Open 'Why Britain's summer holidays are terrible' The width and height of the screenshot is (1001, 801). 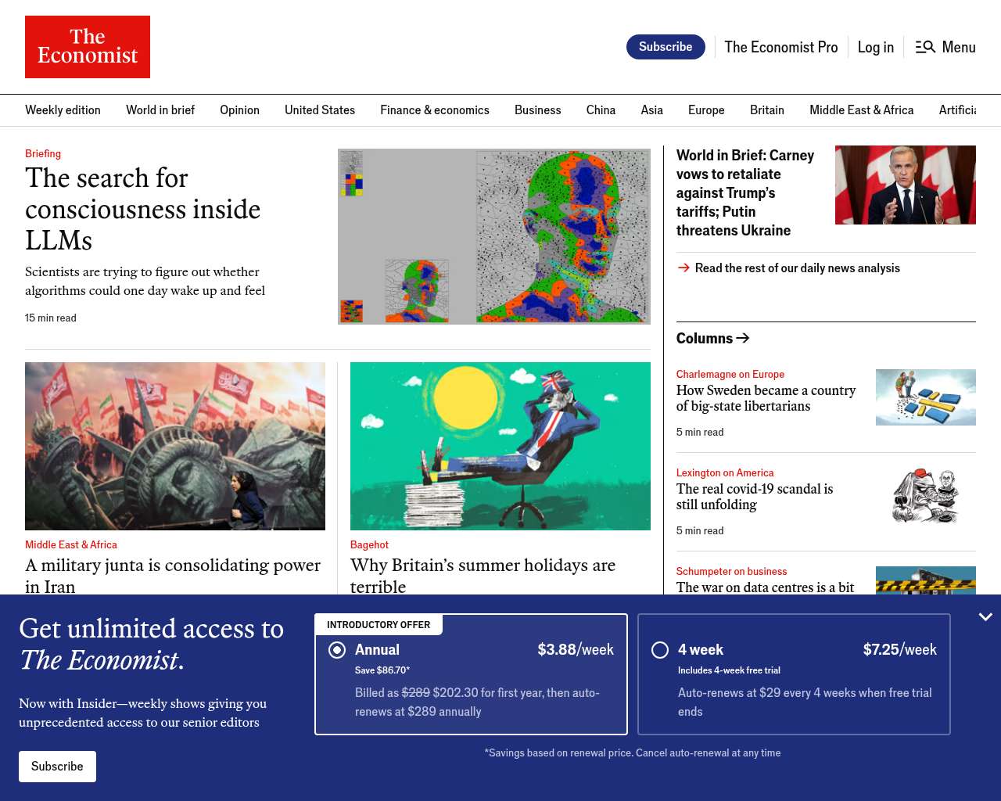(x=483, y=575)
